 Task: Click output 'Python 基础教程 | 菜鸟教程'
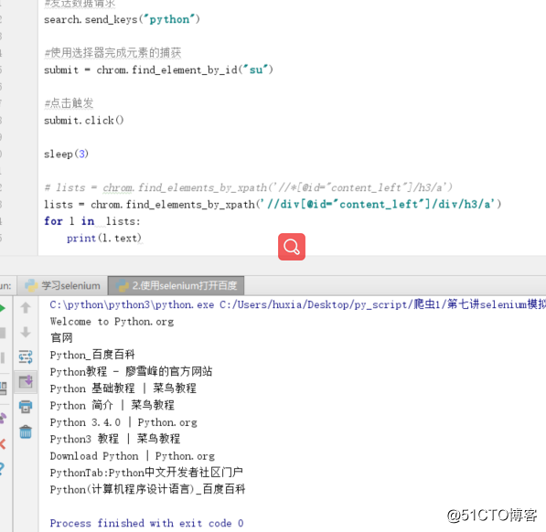tap(123, 388)
